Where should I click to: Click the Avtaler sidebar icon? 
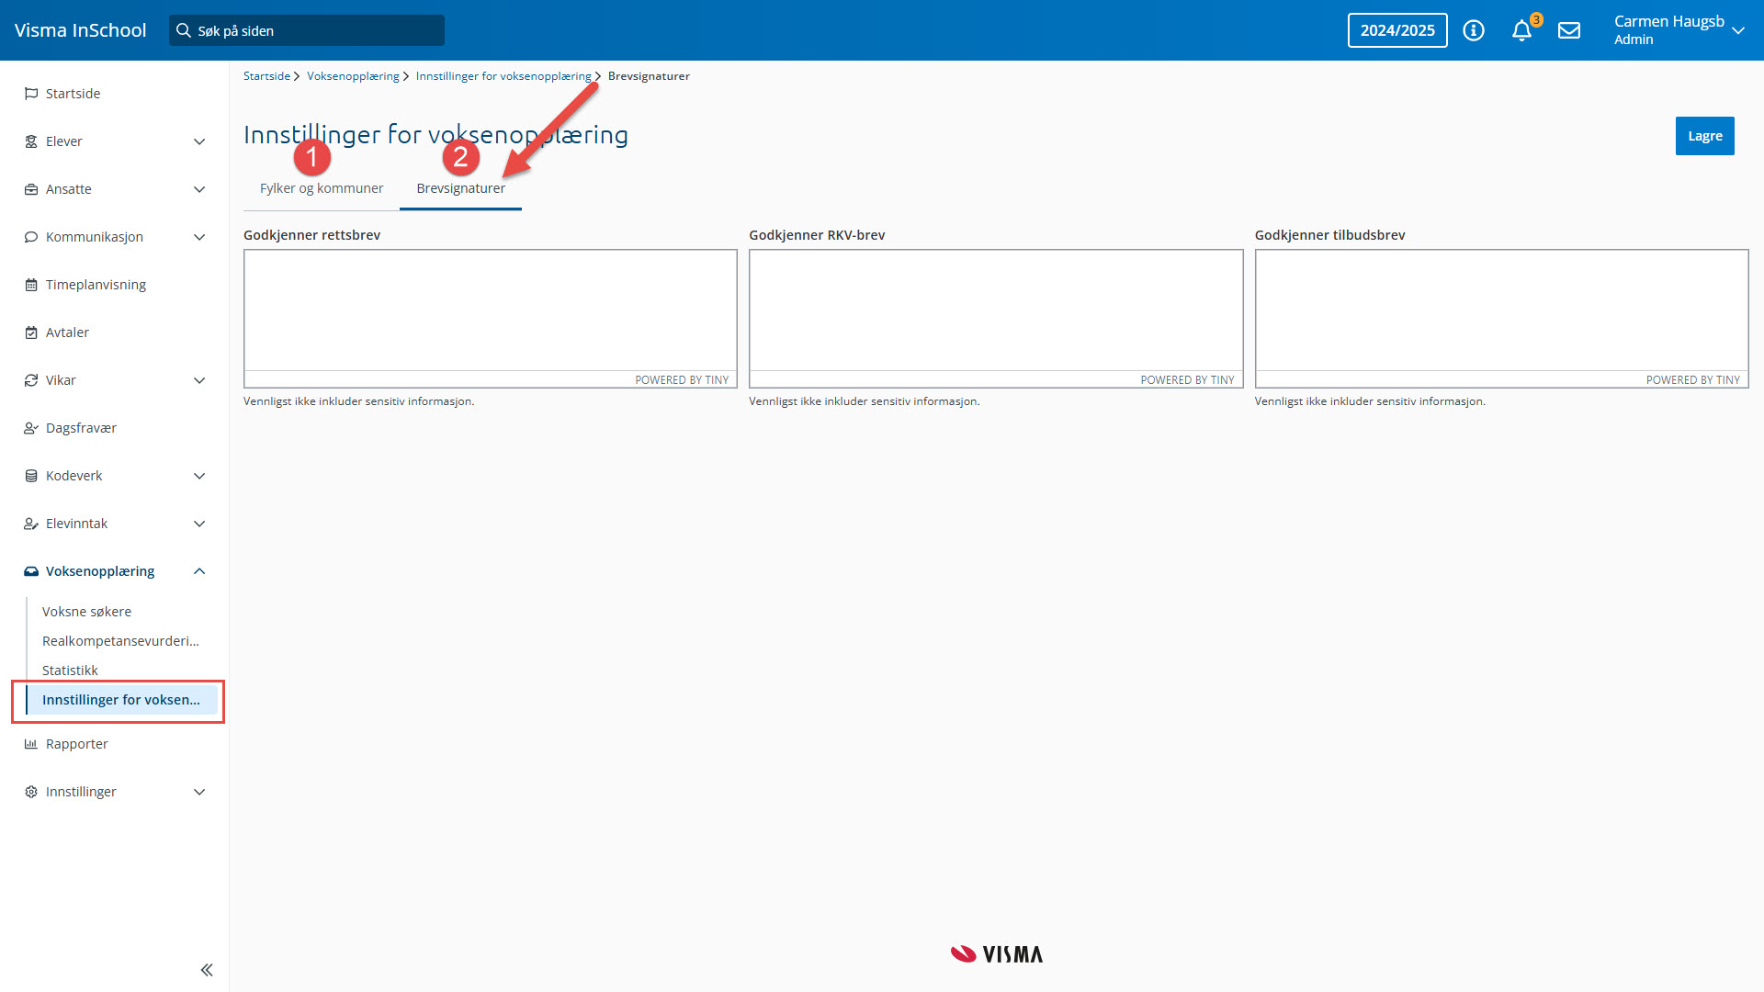tap(31, 333)
